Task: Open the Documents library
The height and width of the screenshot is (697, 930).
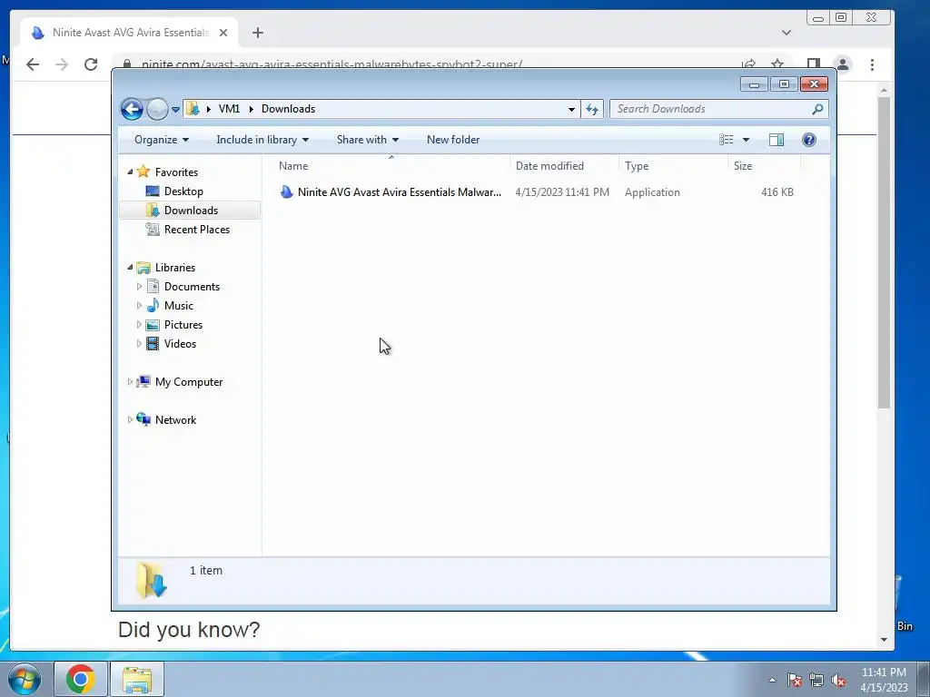Action: (x=192, y=287)
